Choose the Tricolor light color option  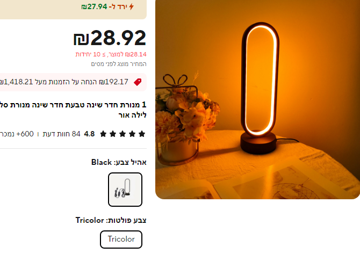tap(121, 240)
